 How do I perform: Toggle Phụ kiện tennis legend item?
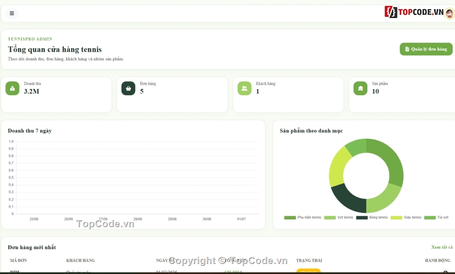pos(303,218)
